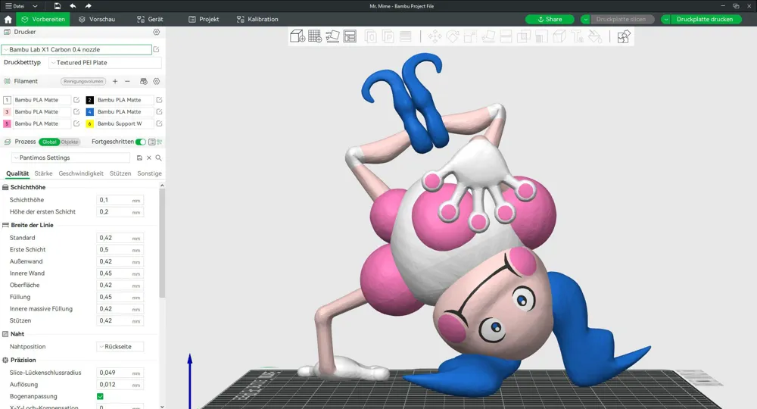Open the Nahtposition Rückseite dropdown
This screenshot has height=409, width=757.
click(120, 347)
